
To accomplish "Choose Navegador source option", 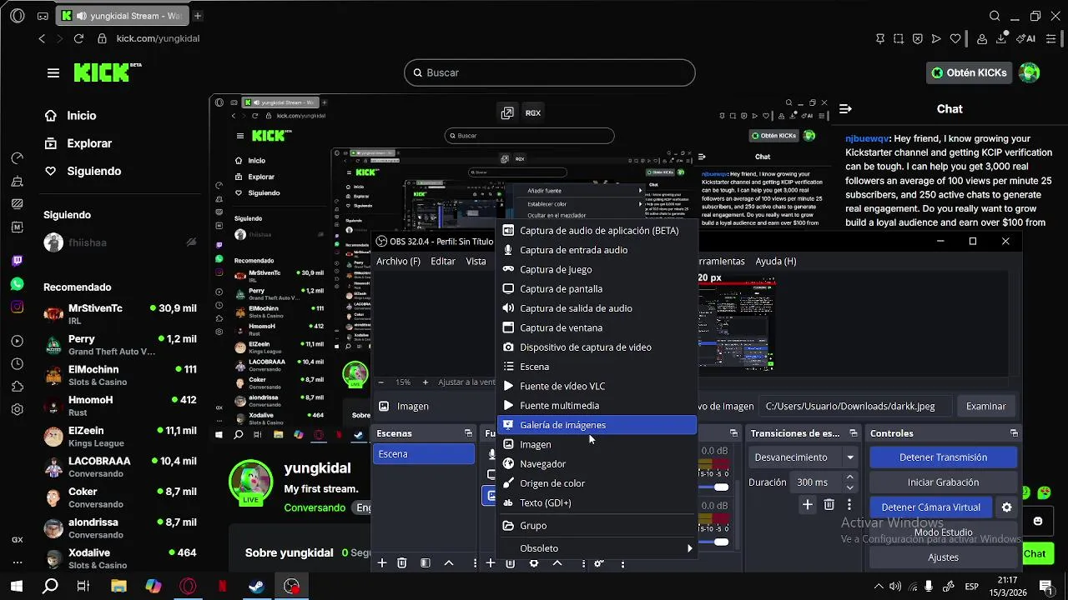I will (x=597, y=464).
